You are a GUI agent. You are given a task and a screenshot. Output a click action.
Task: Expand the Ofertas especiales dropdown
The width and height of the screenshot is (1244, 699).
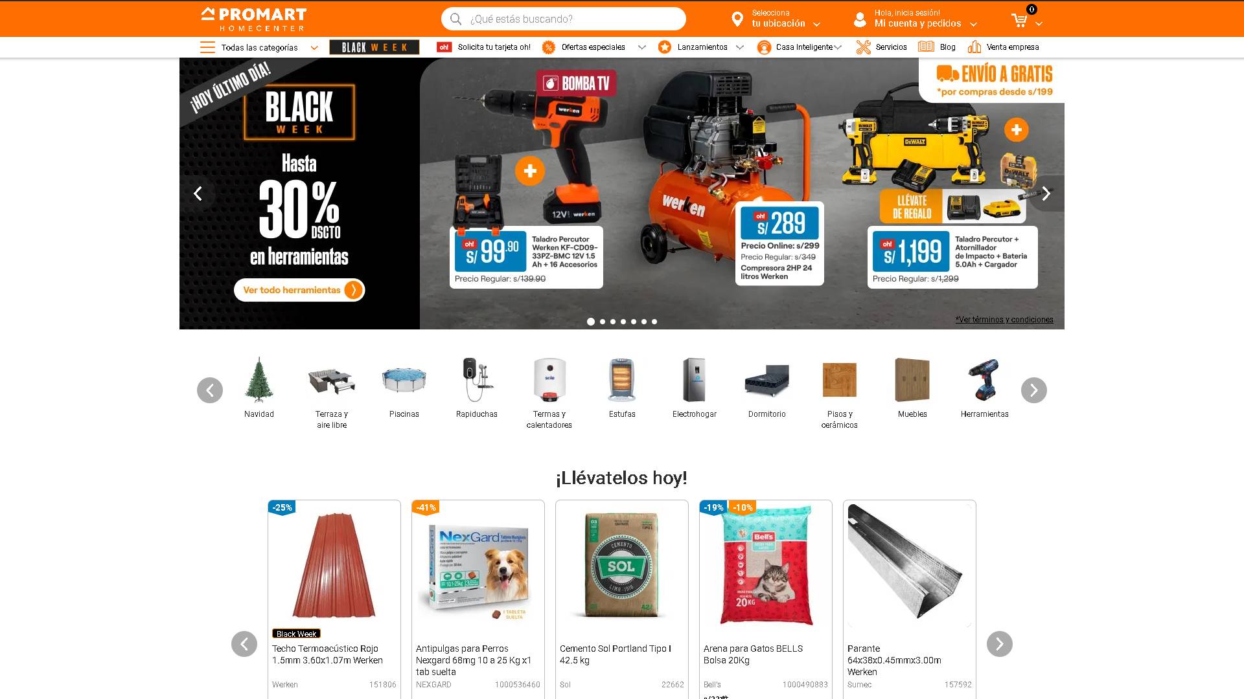pyautogui.click(x=641, y=47)
